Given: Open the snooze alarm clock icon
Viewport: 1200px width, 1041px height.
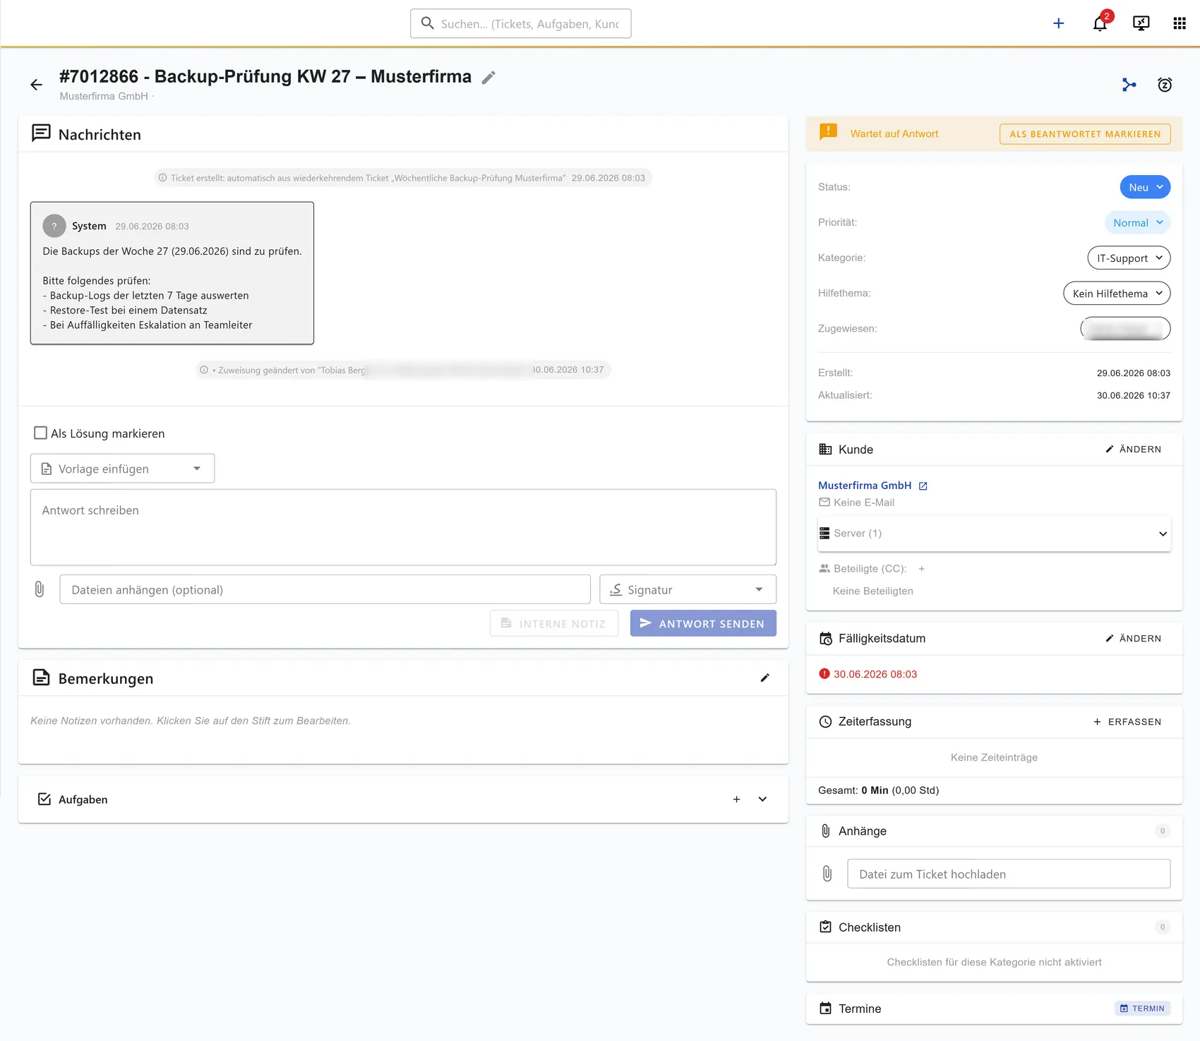Looking at the screenshot, I should (1165, 85).
